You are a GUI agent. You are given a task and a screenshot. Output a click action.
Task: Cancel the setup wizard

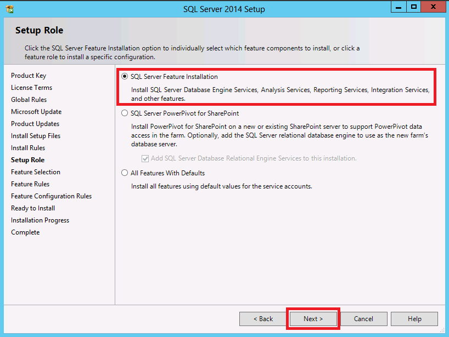(364, 319)
